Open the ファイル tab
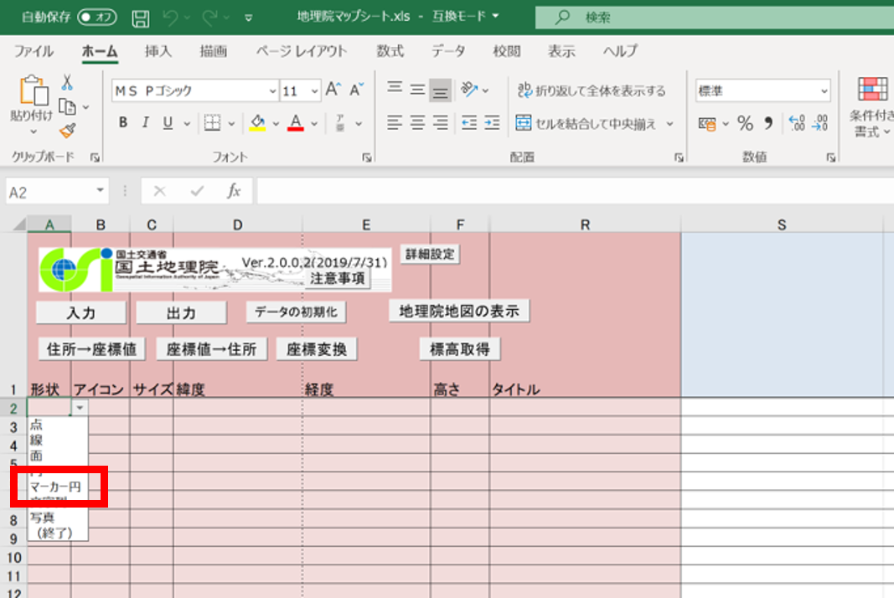 tap(34, 51)
